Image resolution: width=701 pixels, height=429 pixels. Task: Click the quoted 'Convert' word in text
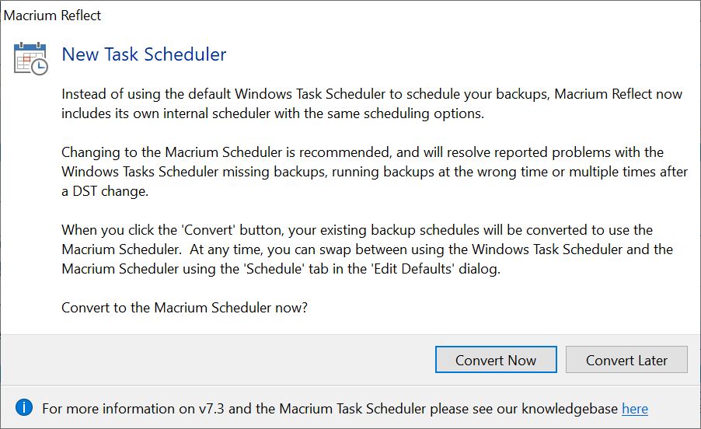tap(208, 230)
